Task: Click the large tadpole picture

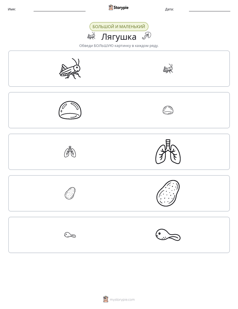Action: coord(168,235)
